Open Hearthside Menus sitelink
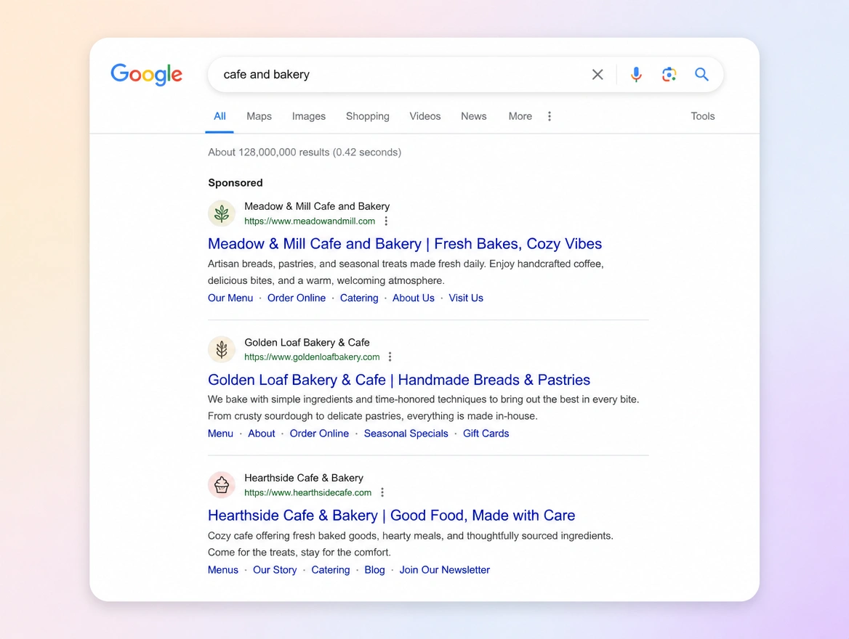This screenshot has width=849, height=639. [x=223, y=570]
